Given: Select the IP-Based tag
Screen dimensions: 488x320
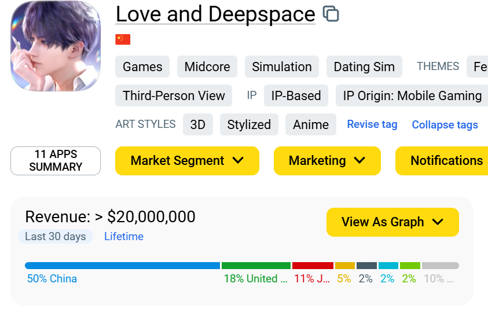Looking at the screenshot, I should tap(296, 95).
